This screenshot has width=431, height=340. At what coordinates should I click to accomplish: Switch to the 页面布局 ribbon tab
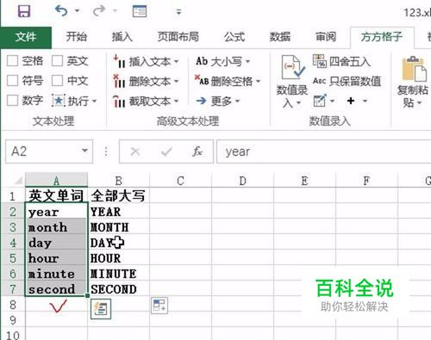click(178, 37)
